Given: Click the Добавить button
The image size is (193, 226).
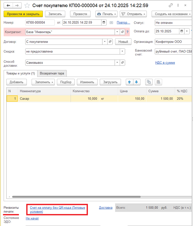Looking at the screenshot, I should click(x=16, y=82).
